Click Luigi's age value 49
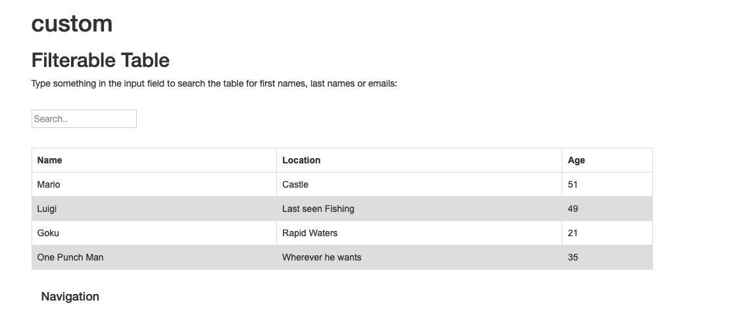This screenshot has width=730, height=332. pos(573,209)
